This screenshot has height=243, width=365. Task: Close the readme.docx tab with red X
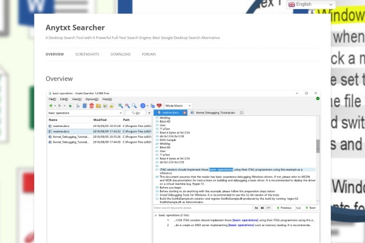[x=184, y=112]
